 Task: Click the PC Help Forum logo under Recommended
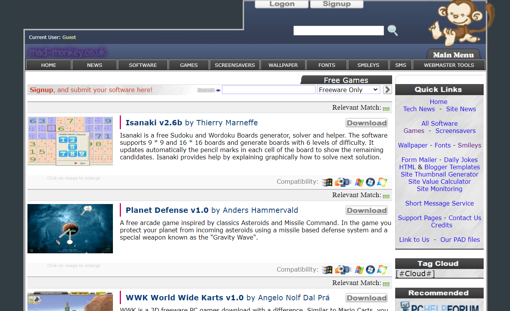439,306
